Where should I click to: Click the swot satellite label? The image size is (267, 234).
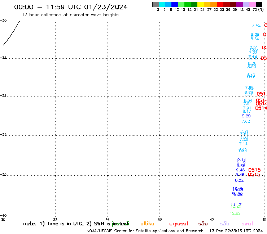248,224
